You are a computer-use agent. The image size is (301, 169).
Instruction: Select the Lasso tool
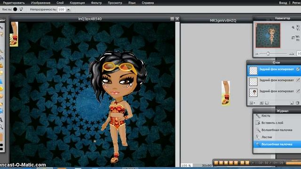click(x=1, y=34)
